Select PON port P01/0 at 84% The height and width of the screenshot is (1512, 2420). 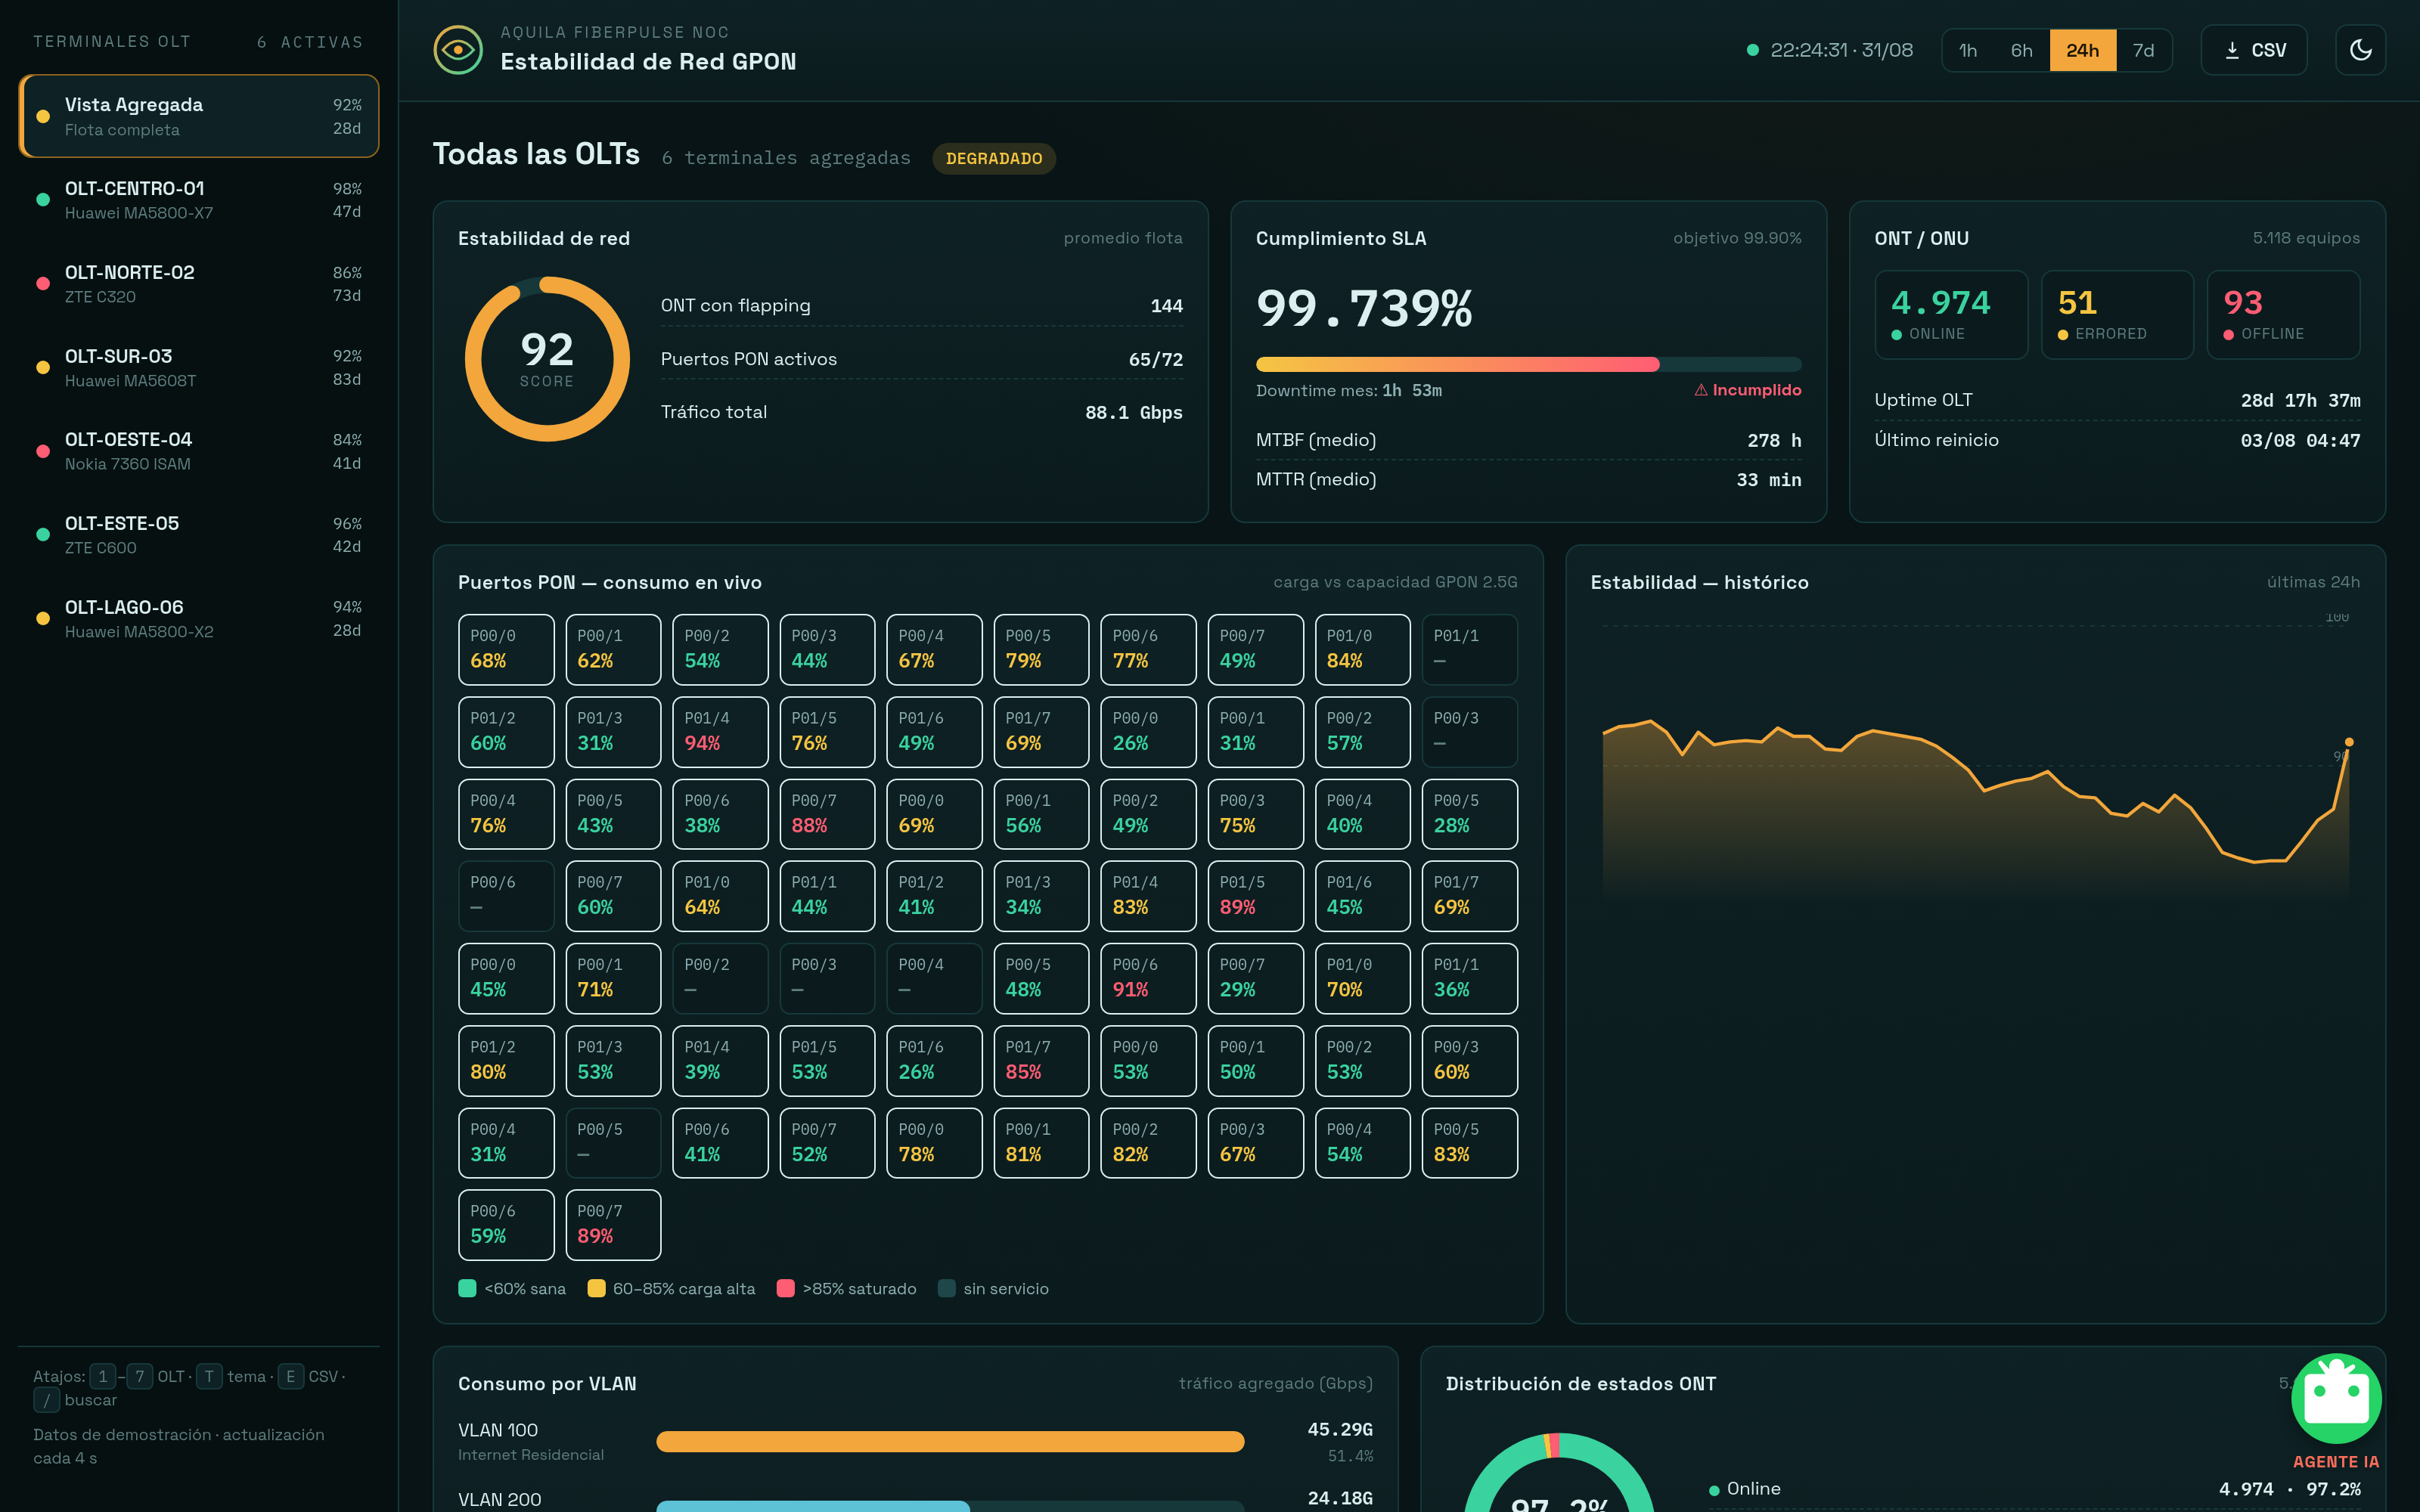(1362, 650)
